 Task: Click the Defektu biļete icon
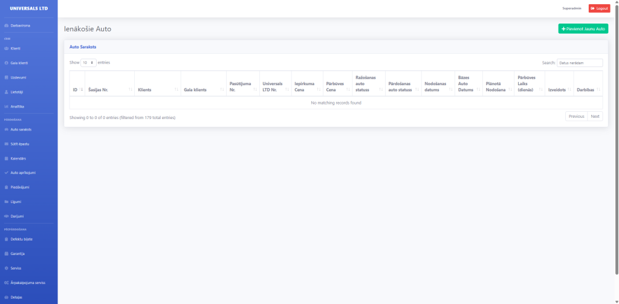point(6,239)
